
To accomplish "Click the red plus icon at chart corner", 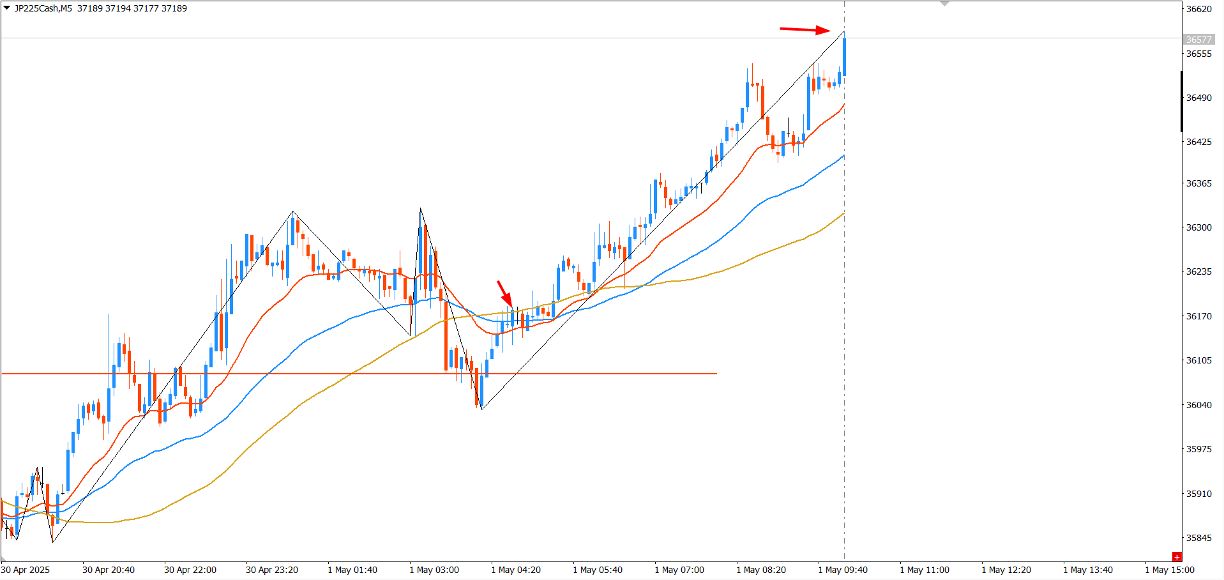I will pos(1177,557).
